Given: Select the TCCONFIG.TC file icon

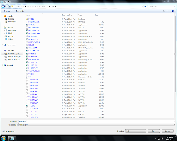Looking at the screenshot, I should 27,109.
